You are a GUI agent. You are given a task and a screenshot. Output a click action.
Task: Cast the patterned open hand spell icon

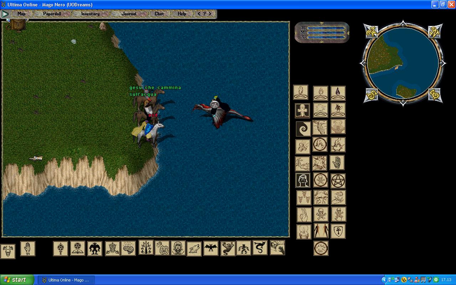tap(337, 162)
